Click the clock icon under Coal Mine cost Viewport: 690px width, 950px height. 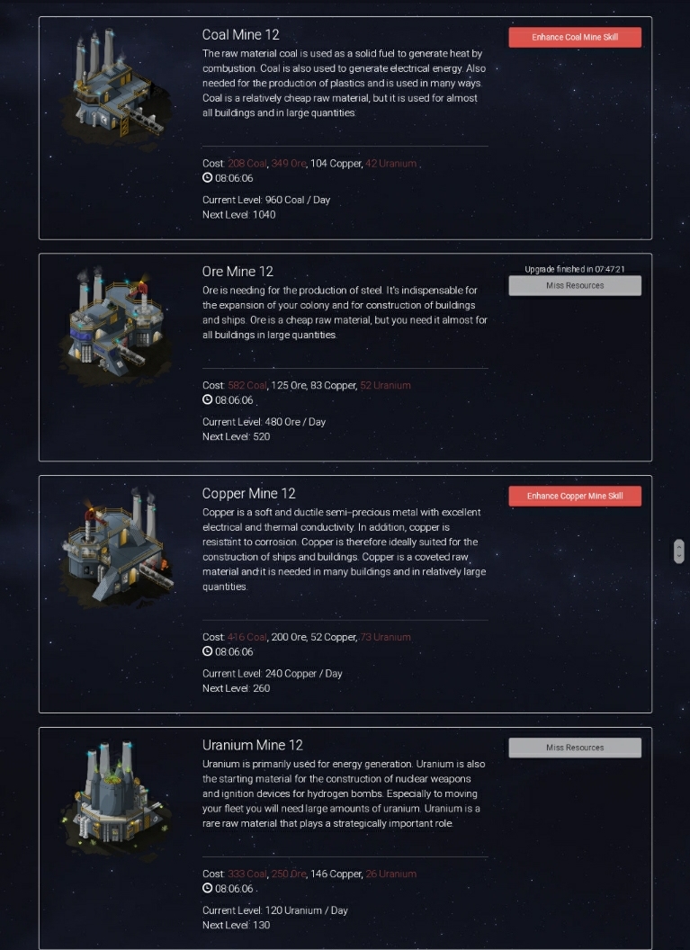207,178
